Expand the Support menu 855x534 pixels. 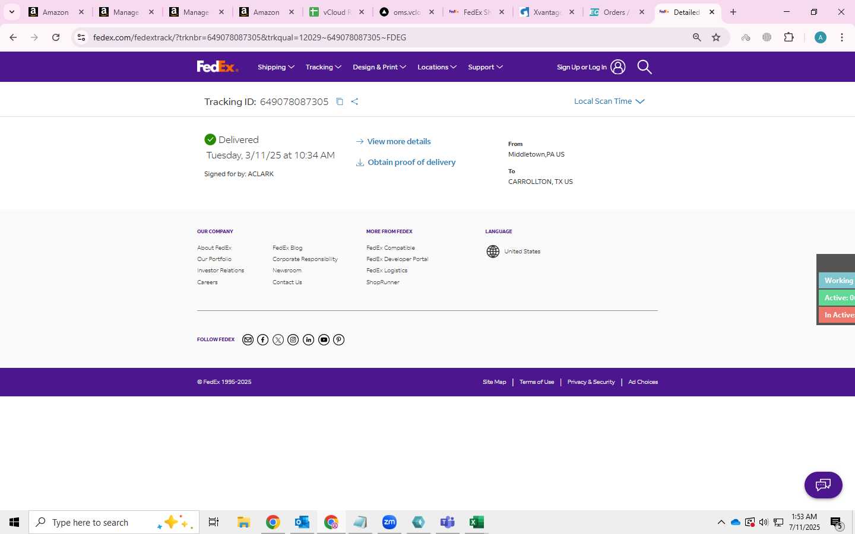coord(486,67)
